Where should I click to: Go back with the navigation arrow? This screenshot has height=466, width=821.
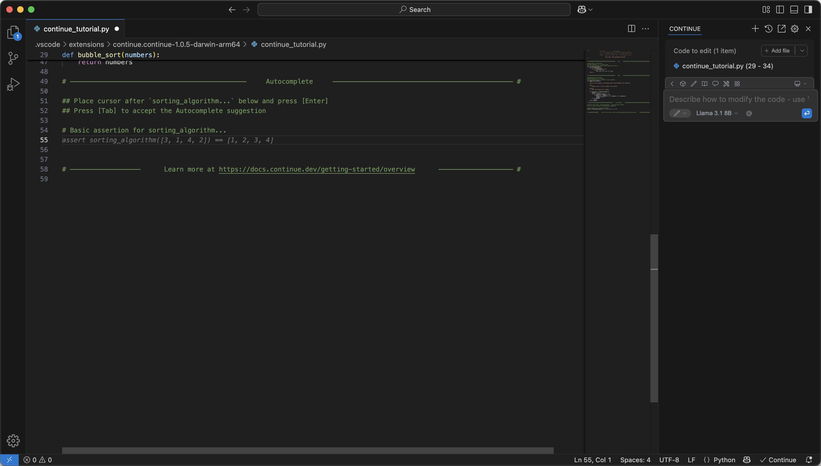[x=232, y=9]
